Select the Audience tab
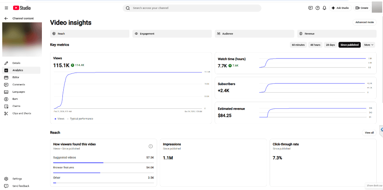Viewport: 383px width, 190px height. click(x=254, y=34)
